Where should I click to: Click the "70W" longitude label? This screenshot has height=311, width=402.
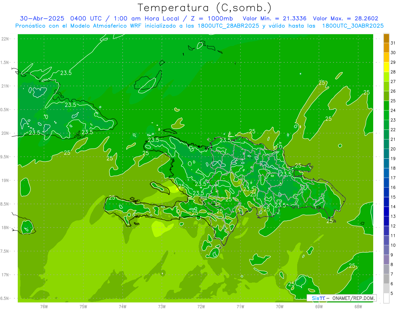pos(279,306)
